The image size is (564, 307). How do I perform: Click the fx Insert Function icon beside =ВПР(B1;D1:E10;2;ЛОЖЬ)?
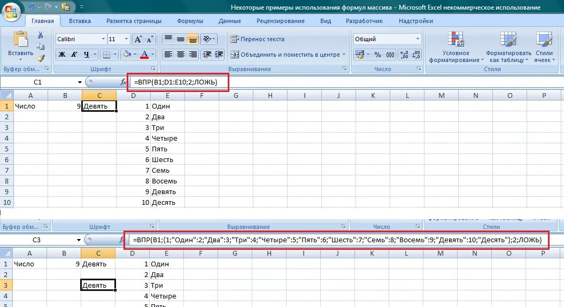pos(123,82)
